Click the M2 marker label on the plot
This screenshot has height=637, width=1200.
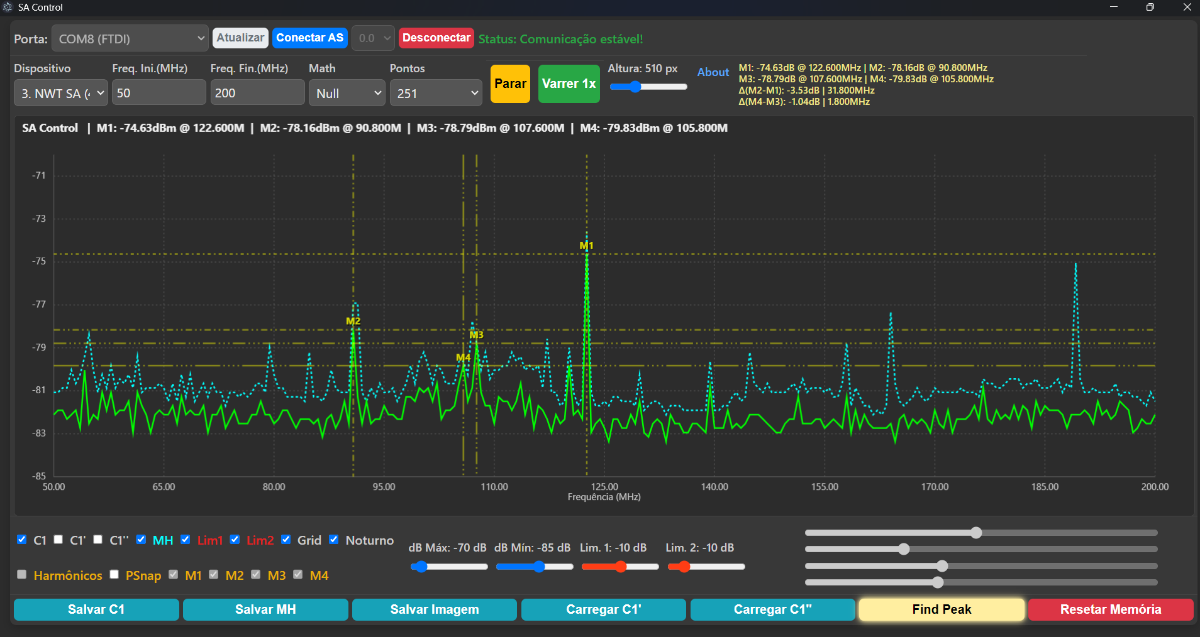pos(353,322)
